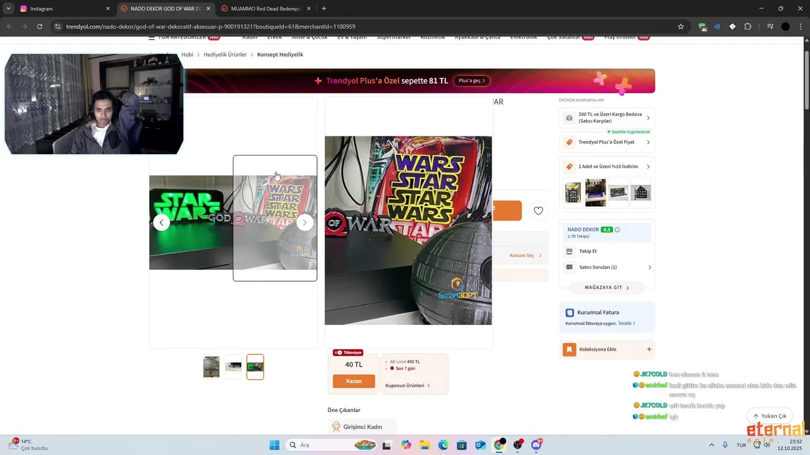The height and width of the screenshot is (455, 810).
Task: Open first campaign product thumbnail in sidebar
Action: click(x=573, y=193)
